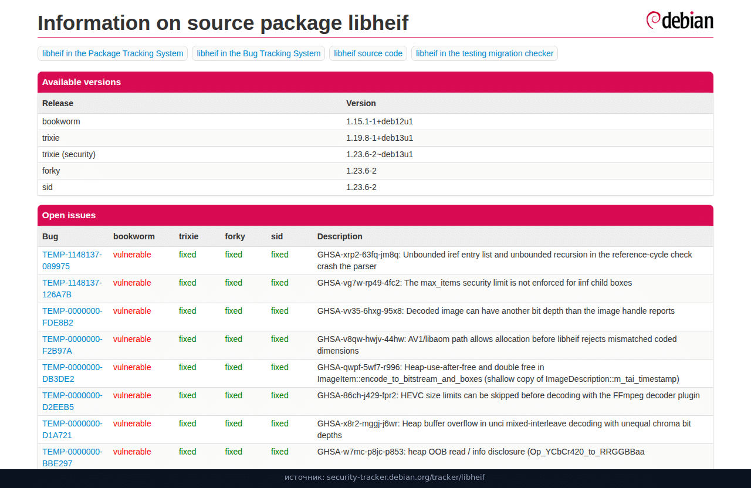
Task: Open bug TEMP-1148137-089975
Action: pyautogui.click(x=72, y=260)
